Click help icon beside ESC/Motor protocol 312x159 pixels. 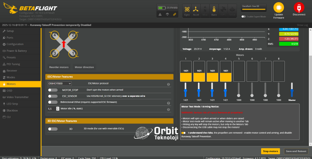pyautogui.click(x=169, y=84)
